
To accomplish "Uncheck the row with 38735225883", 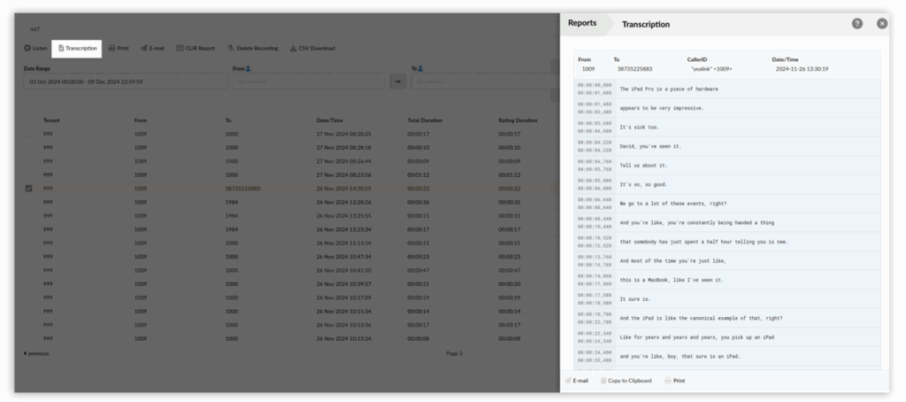I will [x=29, y=189].
